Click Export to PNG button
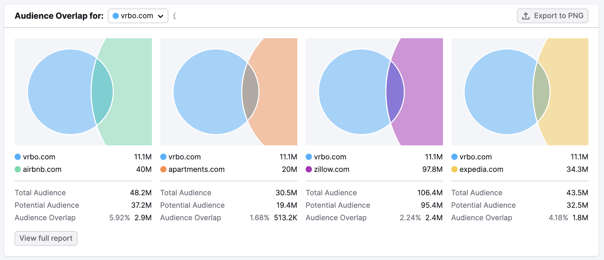Screen dimensions: 604x260 click(x=553, y=16)
